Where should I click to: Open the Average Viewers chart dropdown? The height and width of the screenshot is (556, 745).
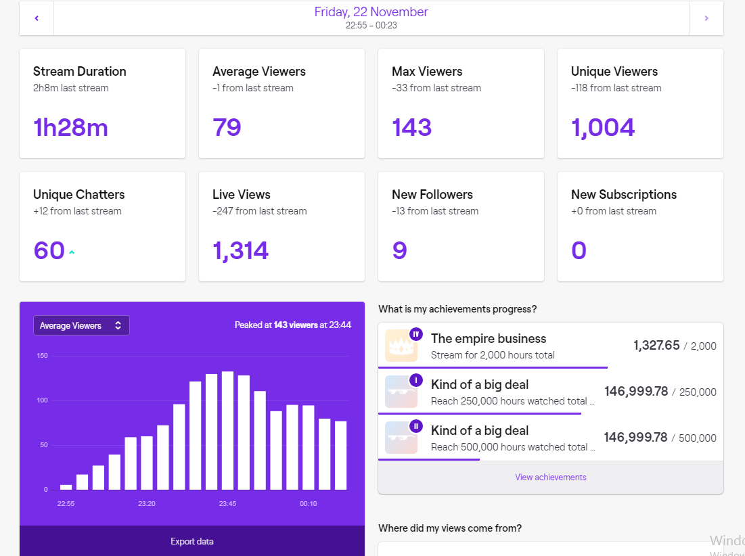(81, 325)
